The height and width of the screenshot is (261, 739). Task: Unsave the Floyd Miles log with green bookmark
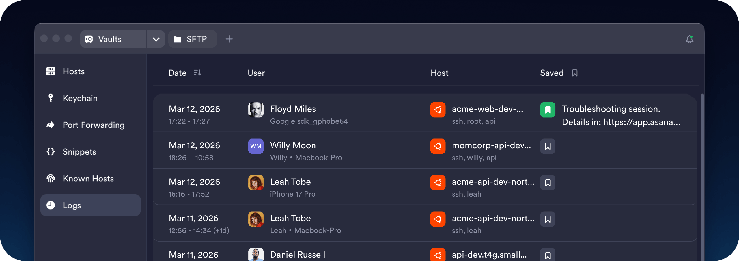tap(547, 110)
